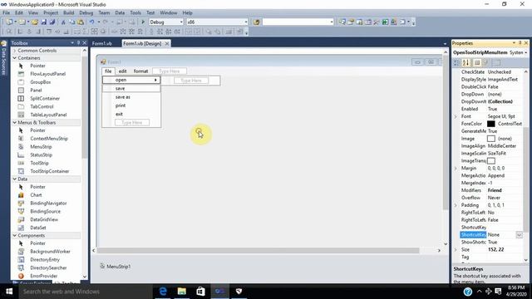Screen dimensions: 532x299
Task: Collapse the Components group in Toolbox
Action: [x=15, y=235]
